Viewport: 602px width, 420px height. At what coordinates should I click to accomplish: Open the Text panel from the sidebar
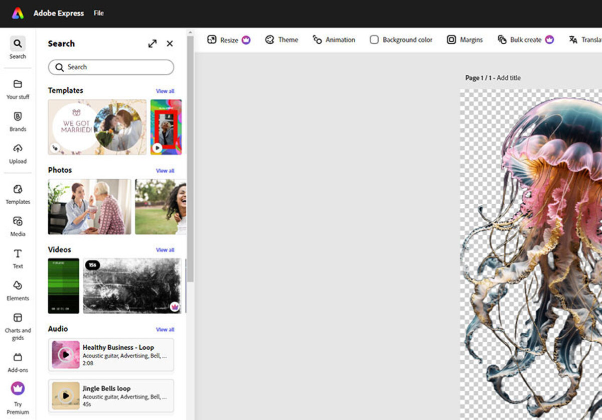tap(18, 259)
